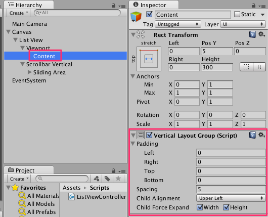
Task: Collapse the Viewport tree node
Action: point(22,48)
